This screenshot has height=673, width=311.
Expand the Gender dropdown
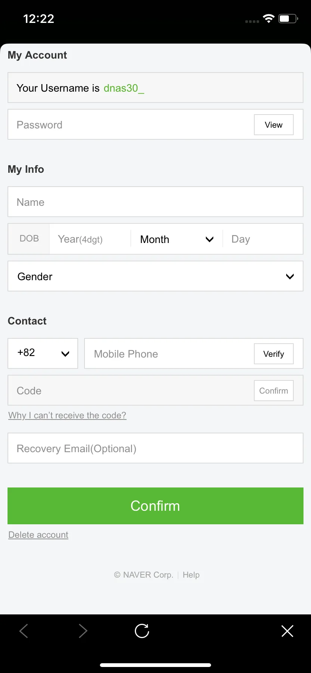155,276
